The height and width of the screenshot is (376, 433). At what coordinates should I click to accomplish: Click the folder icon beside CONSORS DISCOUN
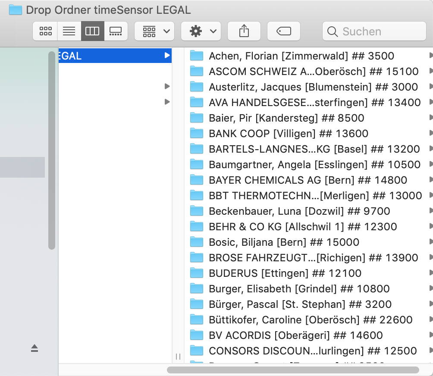(x=197, y=351)
